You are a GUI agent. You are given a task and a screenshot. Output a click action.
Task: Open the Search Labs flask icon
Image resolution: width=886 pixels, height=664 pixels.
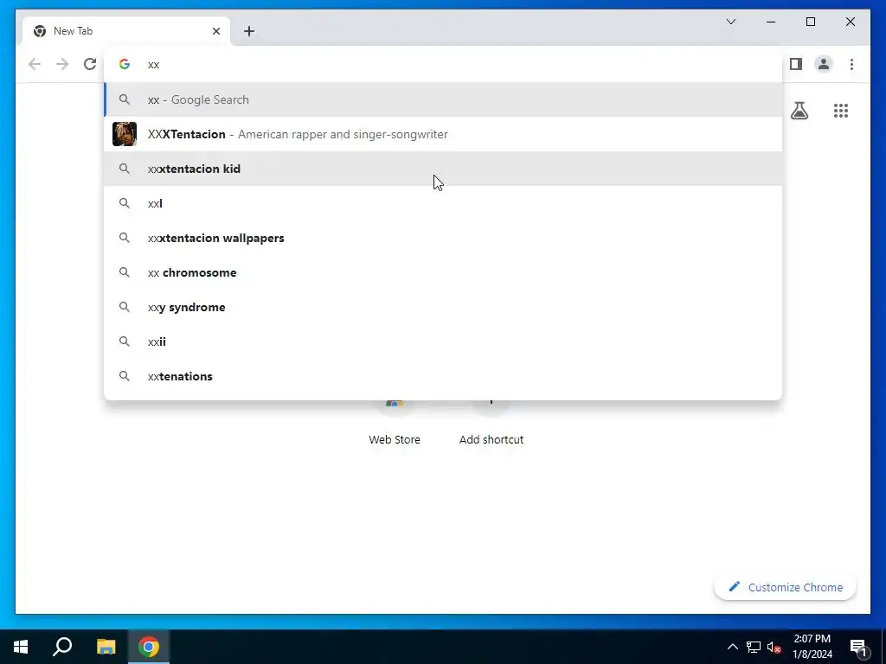[x=799, y=111]
